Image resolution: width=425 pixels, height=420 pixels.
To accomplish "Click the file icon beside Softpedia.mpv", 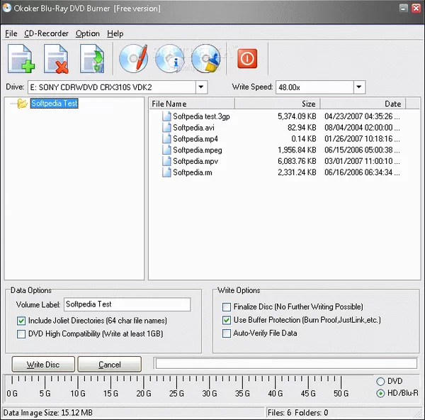I will coord(166,161).
